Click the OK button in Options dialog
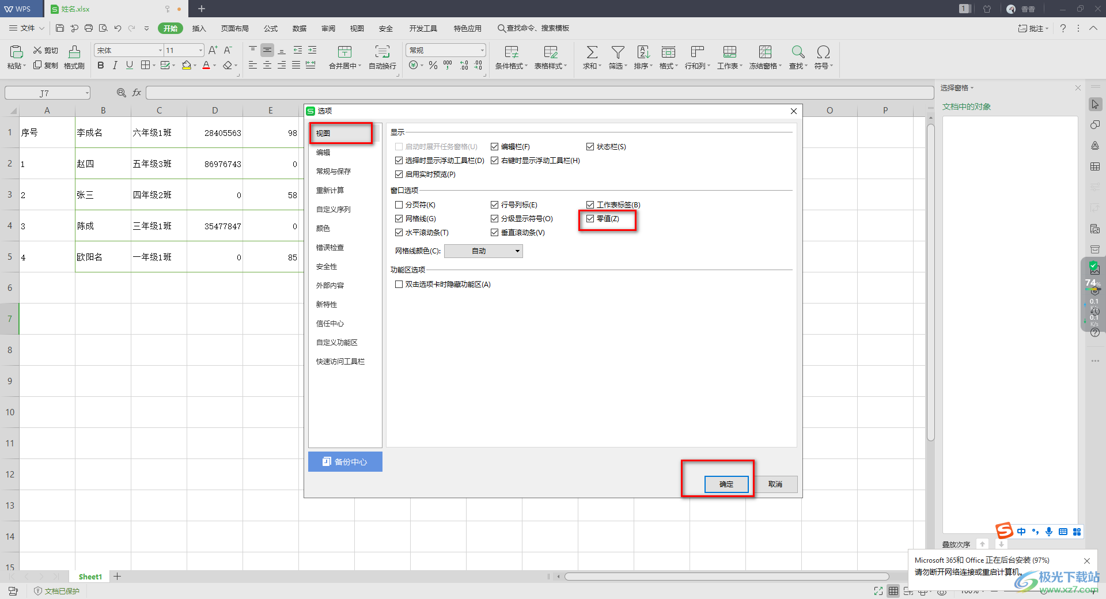The width and height of the screenshot is (1106, 599). [726, 484]
